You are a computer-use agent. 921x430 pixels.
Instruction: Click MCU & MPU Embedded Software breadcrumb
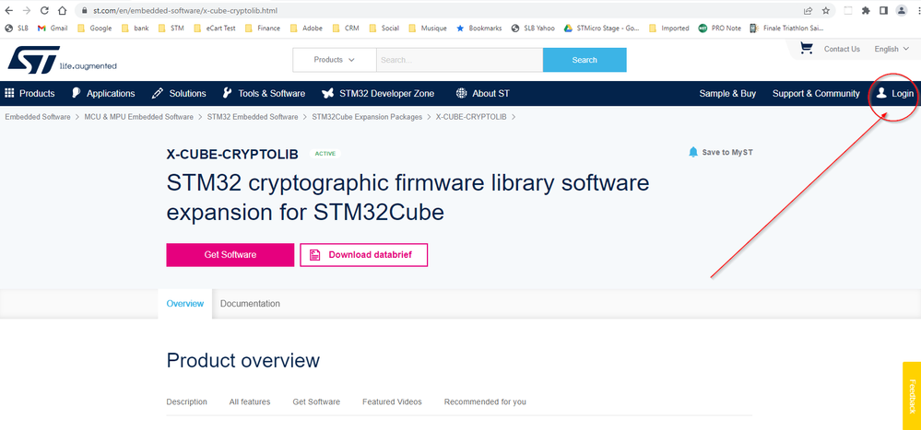coord(138,117)
